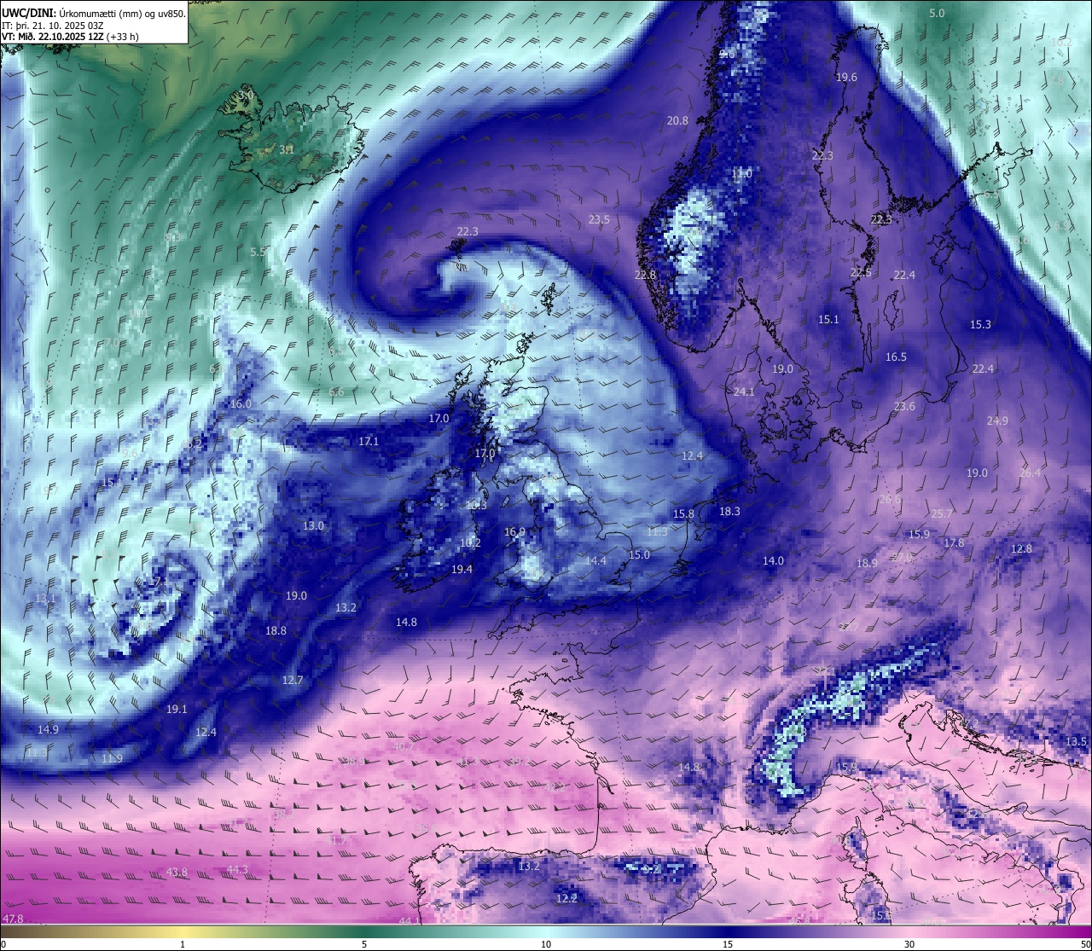
Task: Click the '12.7' value label
Action: click(x=293, y=680)
